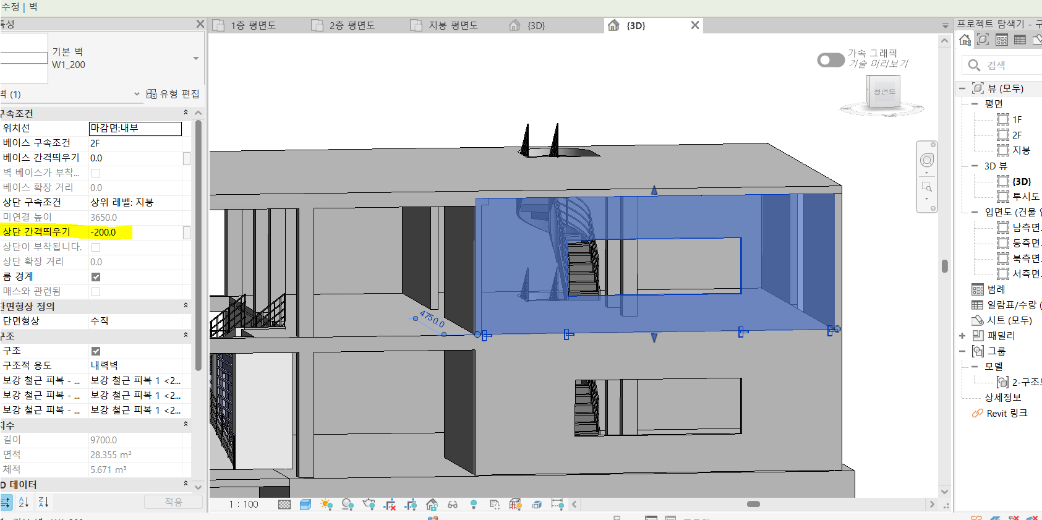Screen dimensions: 1042x520
Task: Open Temporary Hide/Isolate glasses icon
Action: click(x=453, y=505)
